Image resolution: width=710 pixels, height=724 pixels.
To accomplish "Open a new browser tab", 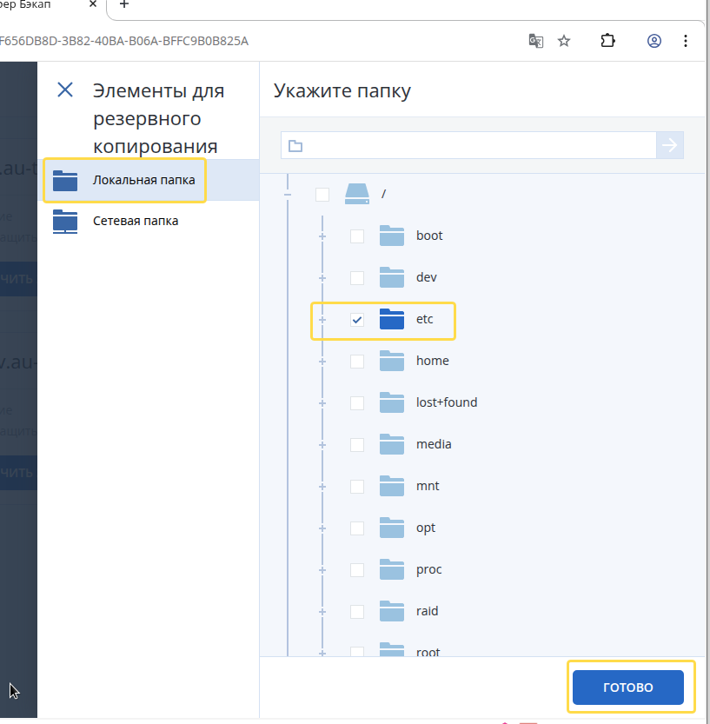I will click(123, 4).
